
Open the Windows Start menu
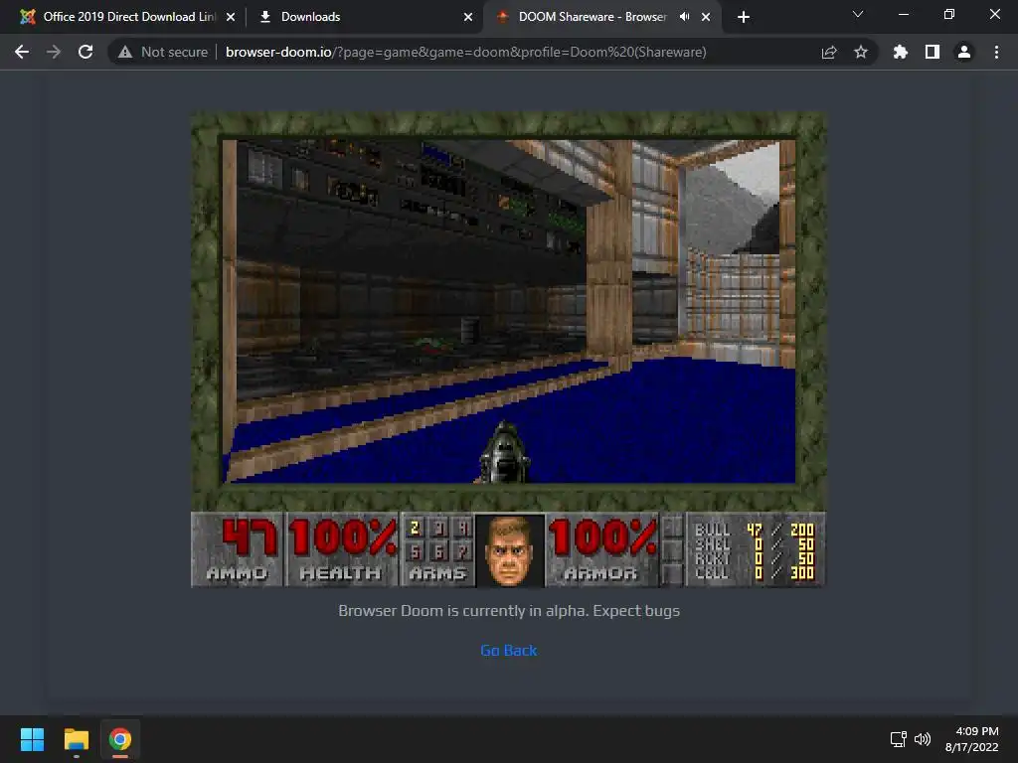click(32, 739)
